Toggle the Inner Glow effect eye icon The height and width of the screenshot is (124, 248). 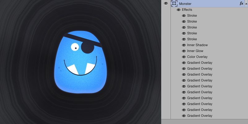pos(184,51)
